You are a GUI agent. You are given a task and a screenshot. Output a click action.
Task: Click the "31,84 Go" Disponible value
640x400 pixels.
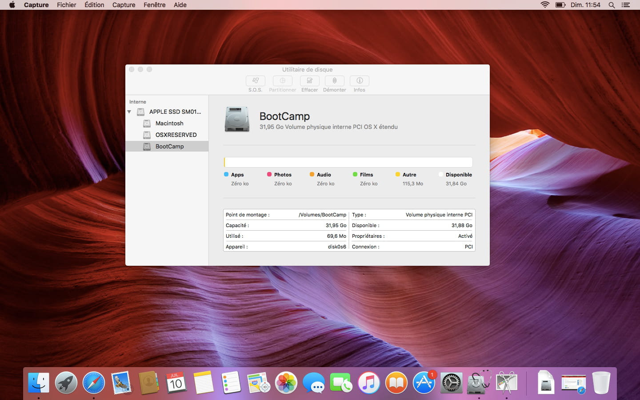tap(456, 184)
